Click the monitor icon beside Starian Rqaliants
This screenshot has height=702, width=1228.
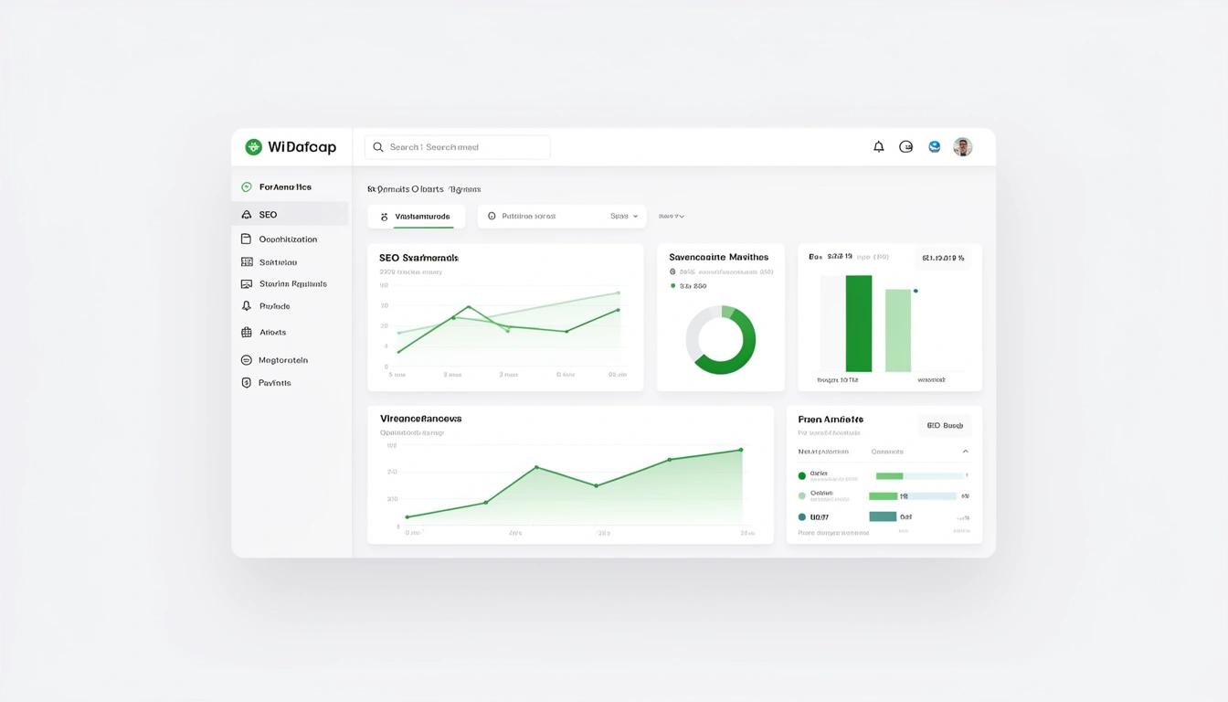[246, 284]
